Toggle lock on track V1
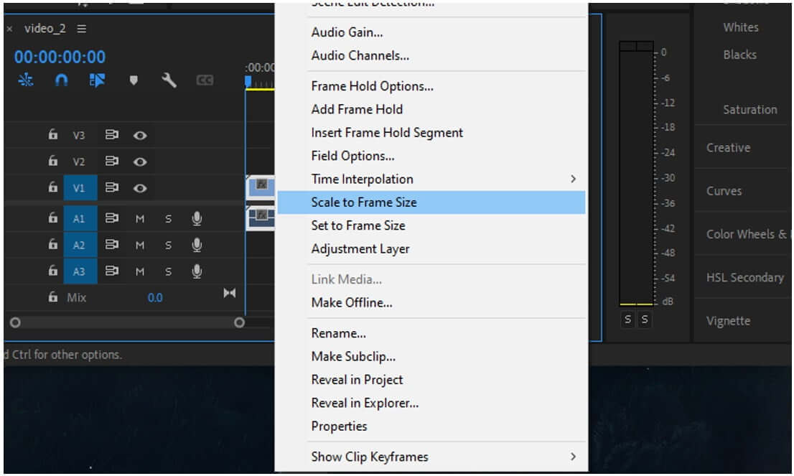The width and height of the screenshot is (794, 476). pyautogui.click(x=52, y=187)
